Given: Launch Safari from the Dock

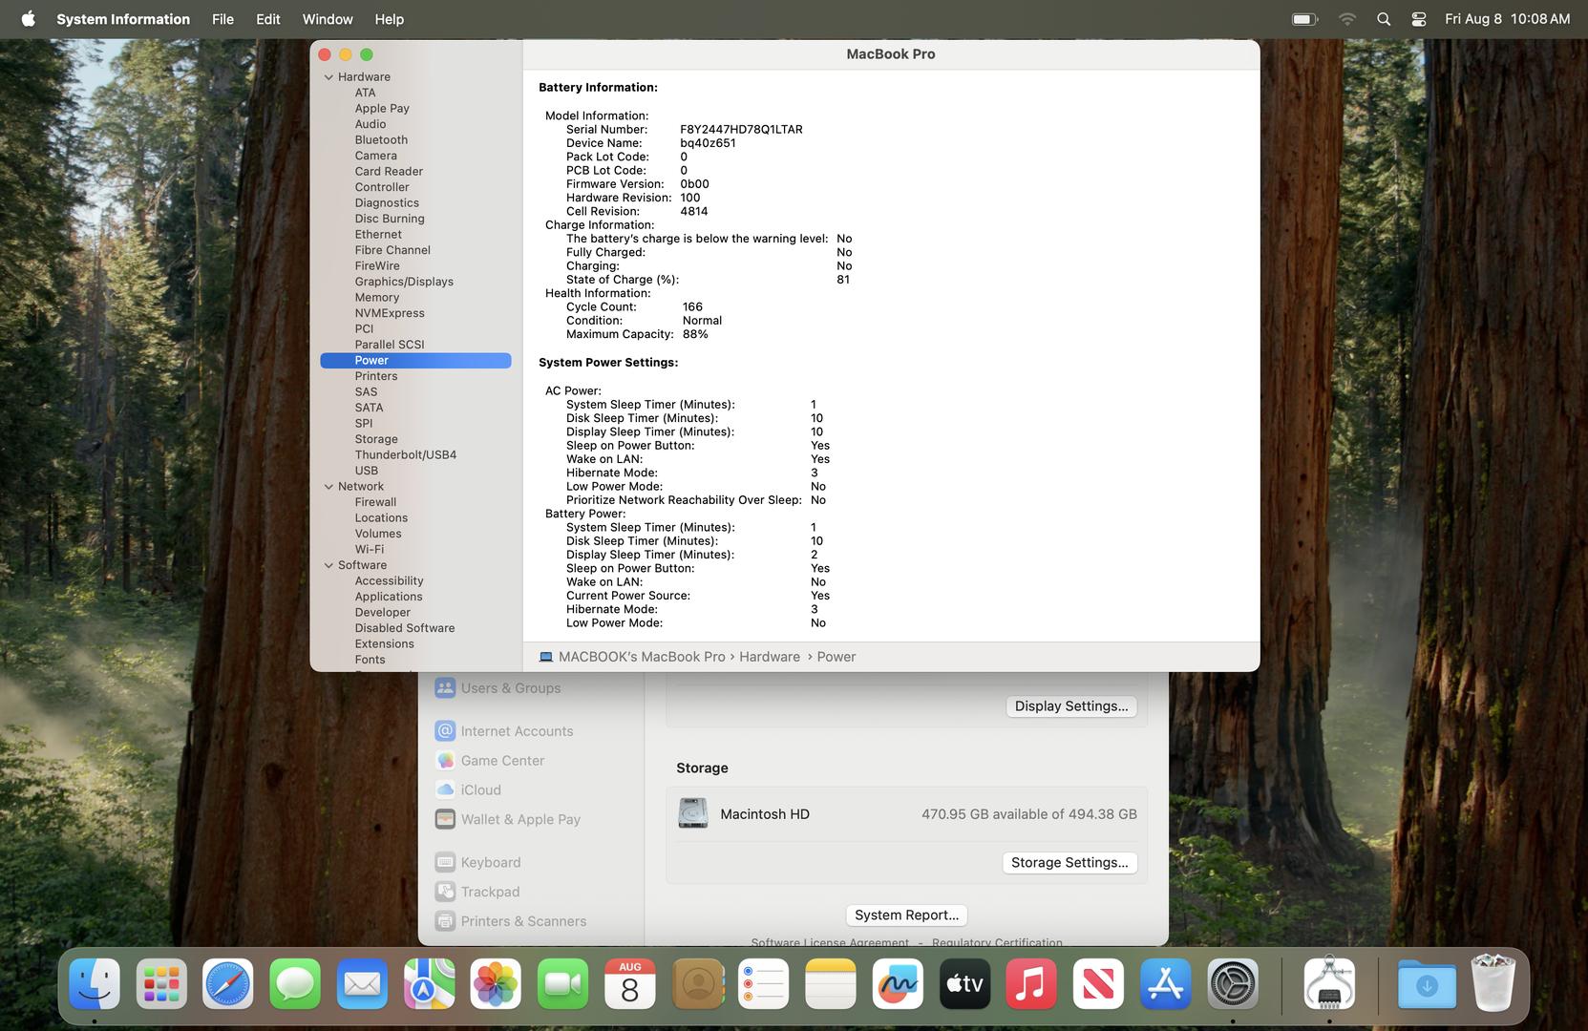Looking at the screenshot, I should point(228,983).
